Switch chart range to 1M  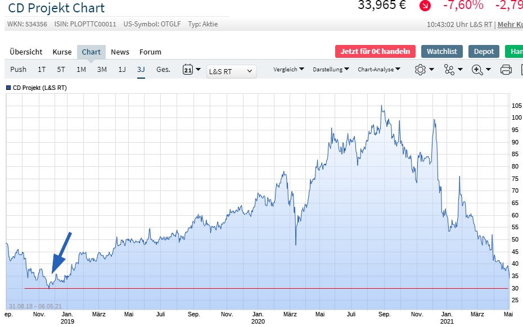click(x=81, y=70)
